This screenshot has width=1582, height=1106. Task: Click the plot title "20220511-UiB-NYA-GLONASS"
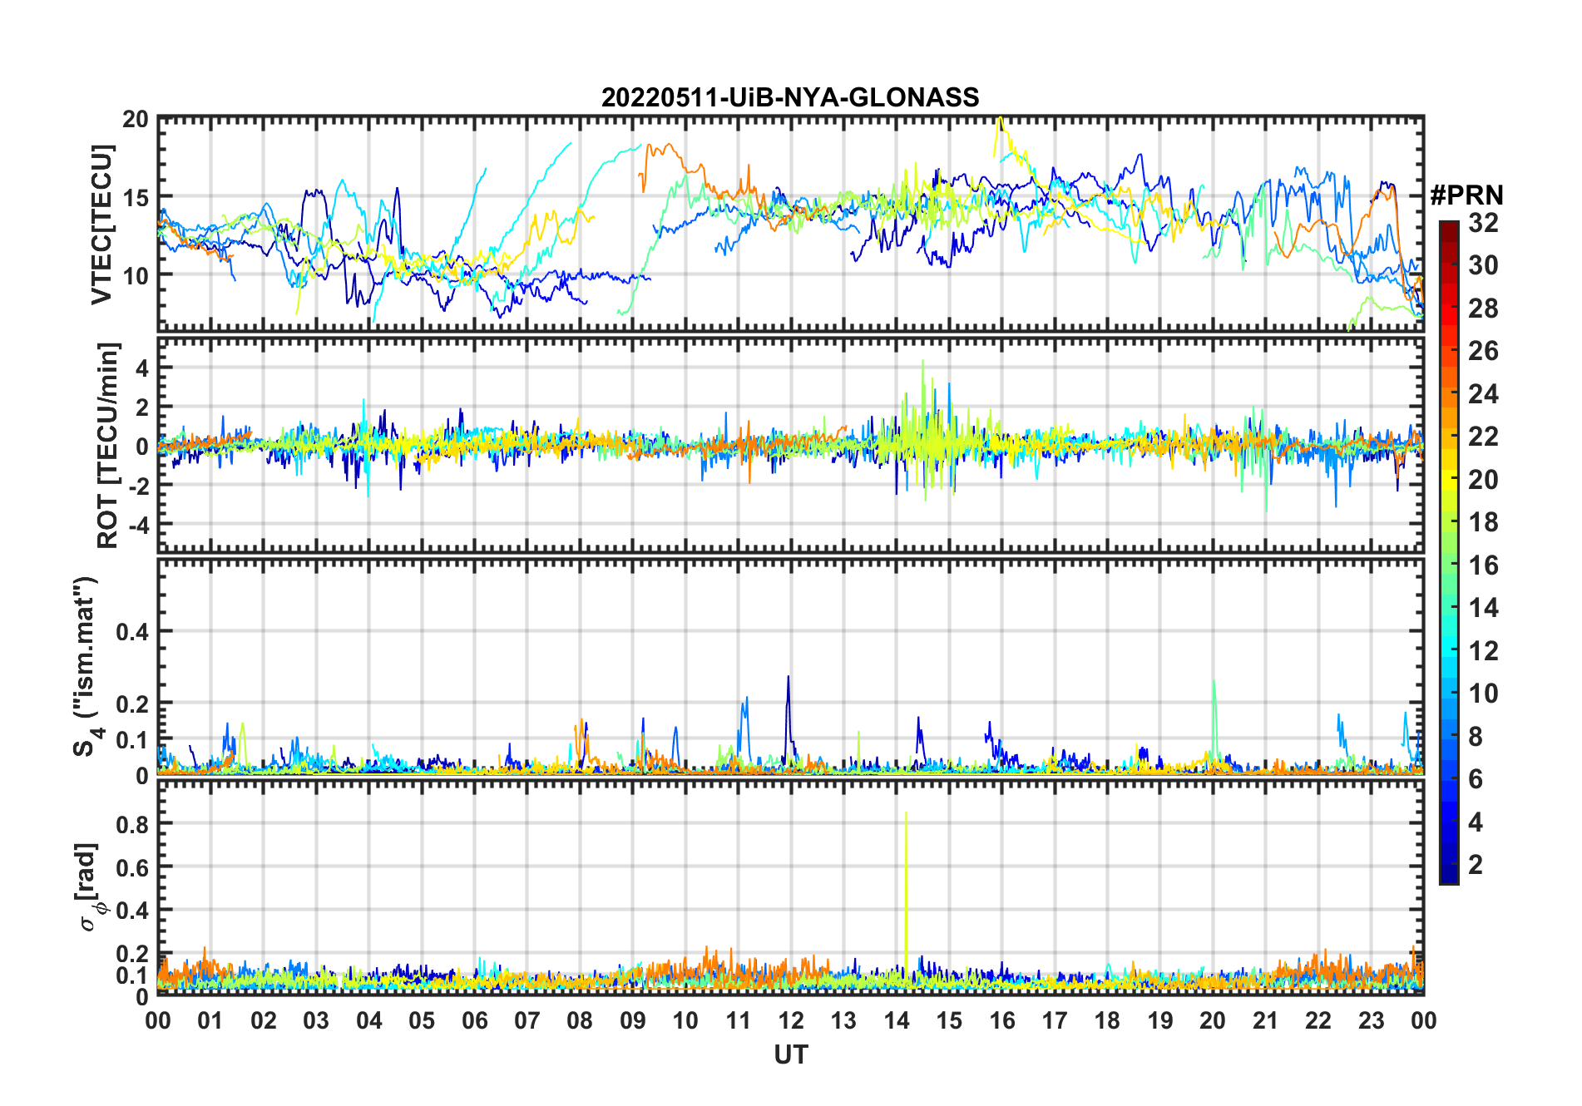tap(790, 97)
